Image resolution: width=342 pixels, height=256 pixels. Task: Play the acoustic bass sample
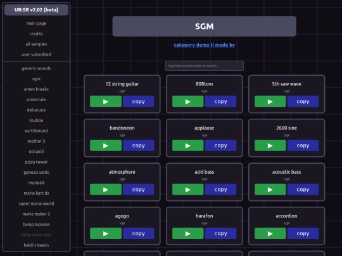pyautogui.click(x=270, y=190)
